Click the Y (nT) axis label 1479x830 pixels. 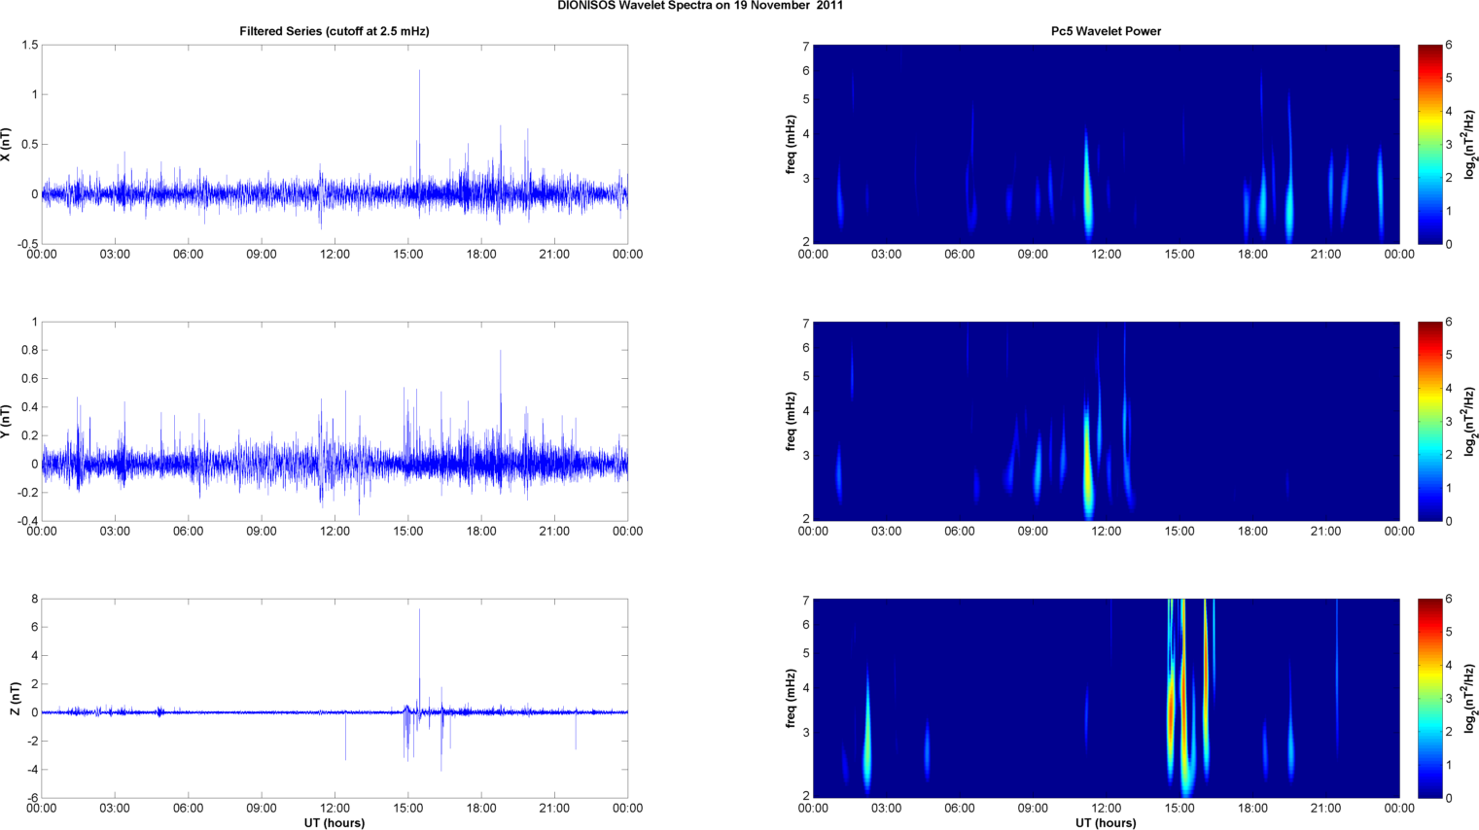pyautogui.click(x=6, y=421)
